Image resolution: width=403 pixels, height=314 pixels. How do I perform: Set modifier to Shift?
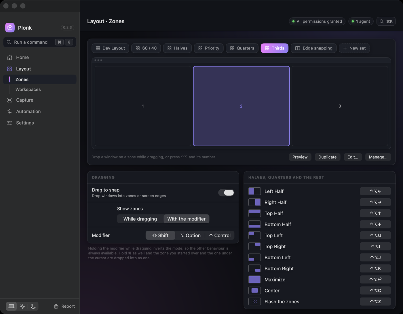click(160, 235)
